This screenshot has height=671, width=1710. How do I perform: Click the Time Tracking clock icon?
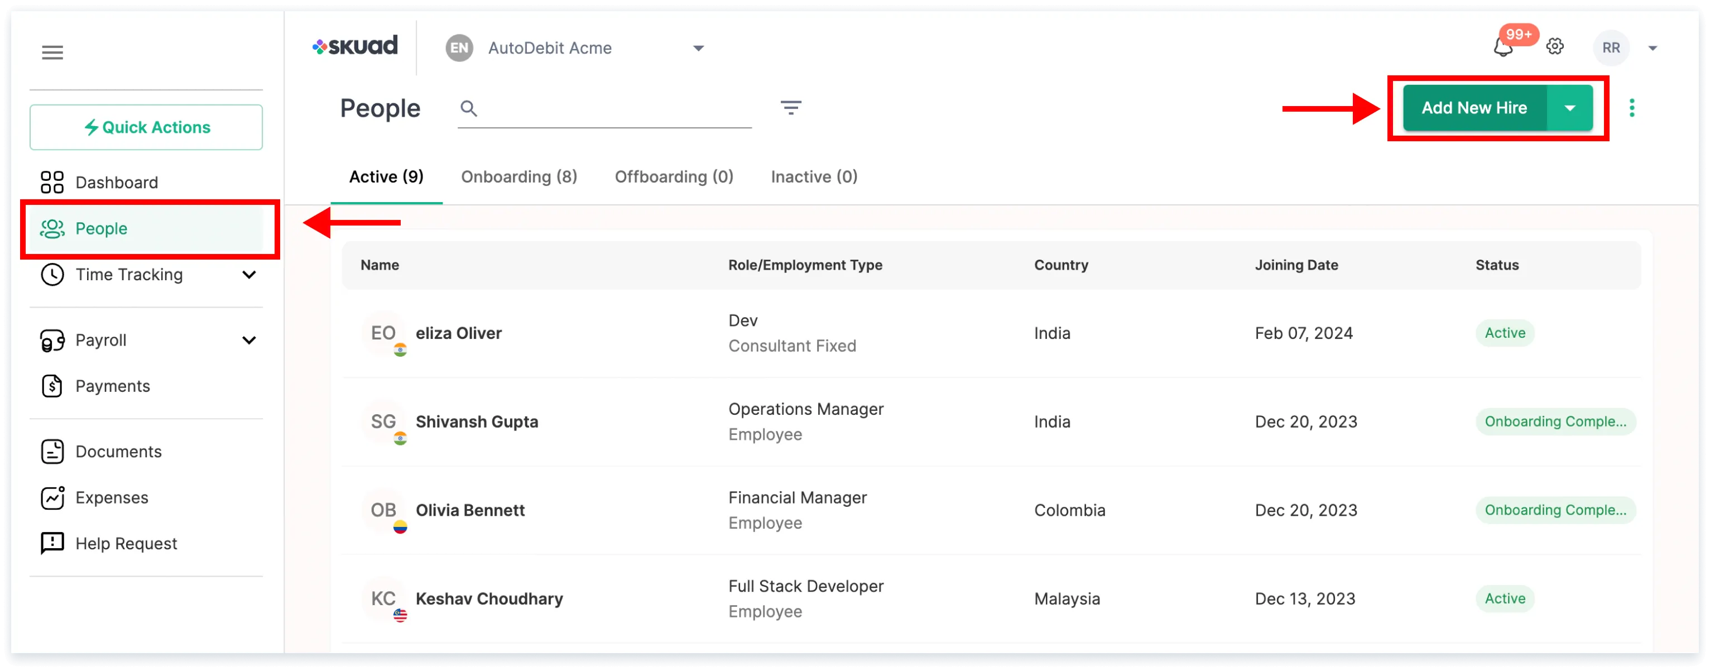[x=52, y=275]
